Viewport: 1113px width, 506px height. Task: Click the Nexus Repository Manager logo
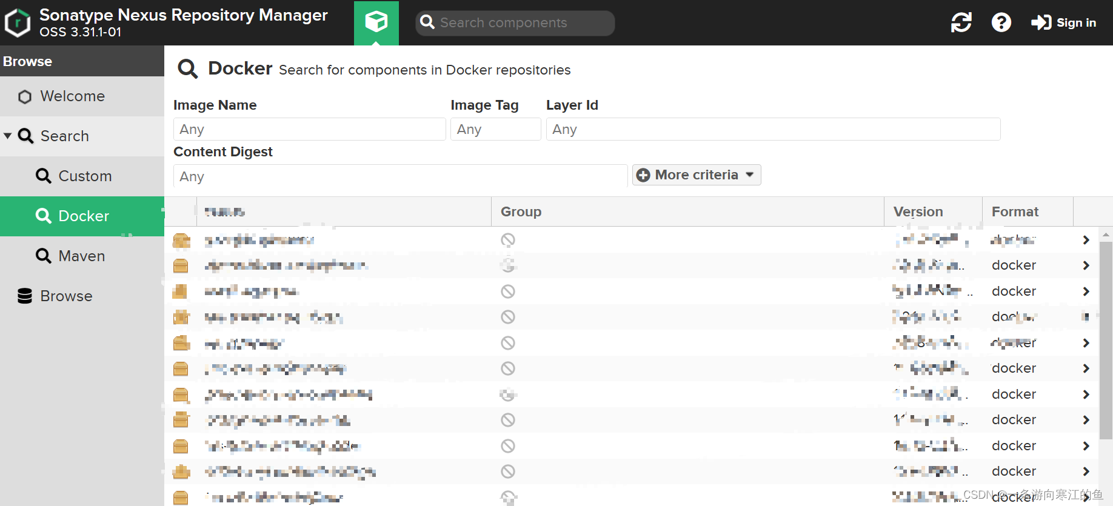tap(18, 23)
